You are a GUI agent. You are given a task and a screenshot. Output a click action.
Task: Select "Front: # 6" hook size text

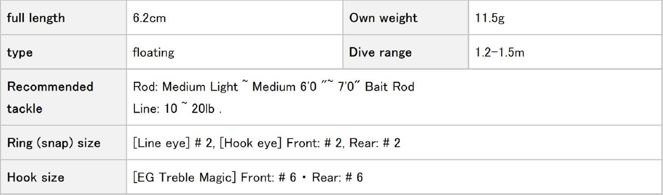268,177
